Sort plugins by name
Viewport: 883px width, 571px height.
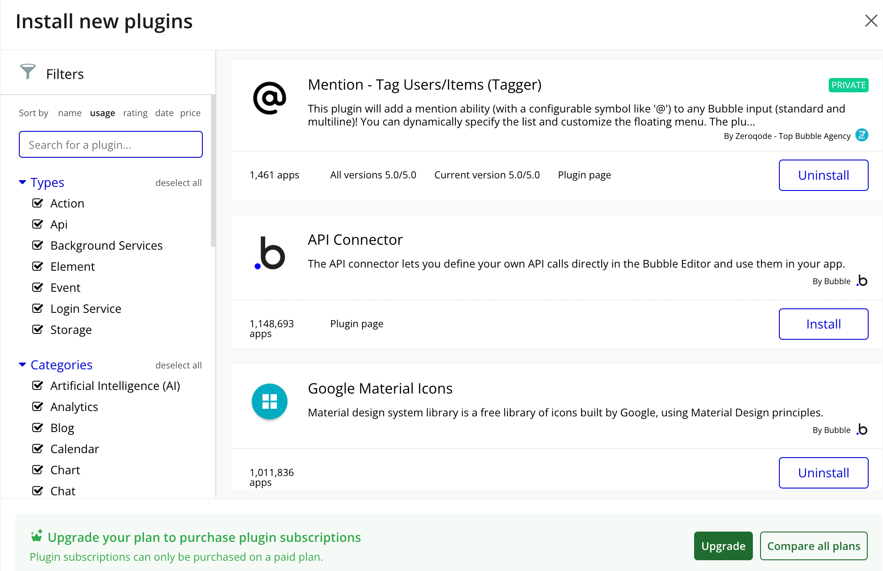point(70,113)
